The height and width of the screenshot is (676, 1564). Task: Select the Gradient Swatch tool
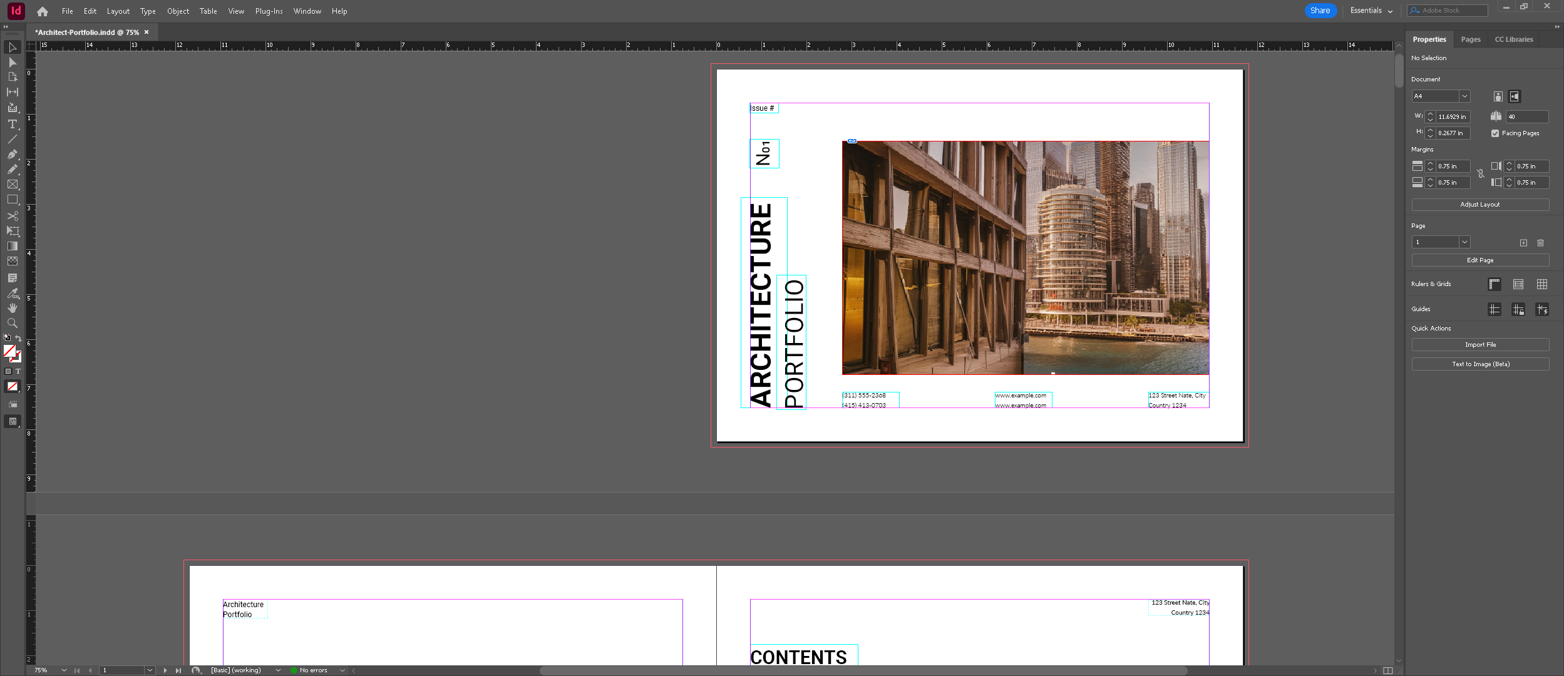13,246
